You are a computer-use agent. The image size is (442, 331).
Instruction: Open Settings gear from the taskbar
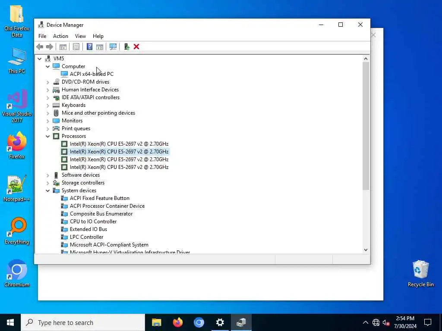click(x=220, y=322)
